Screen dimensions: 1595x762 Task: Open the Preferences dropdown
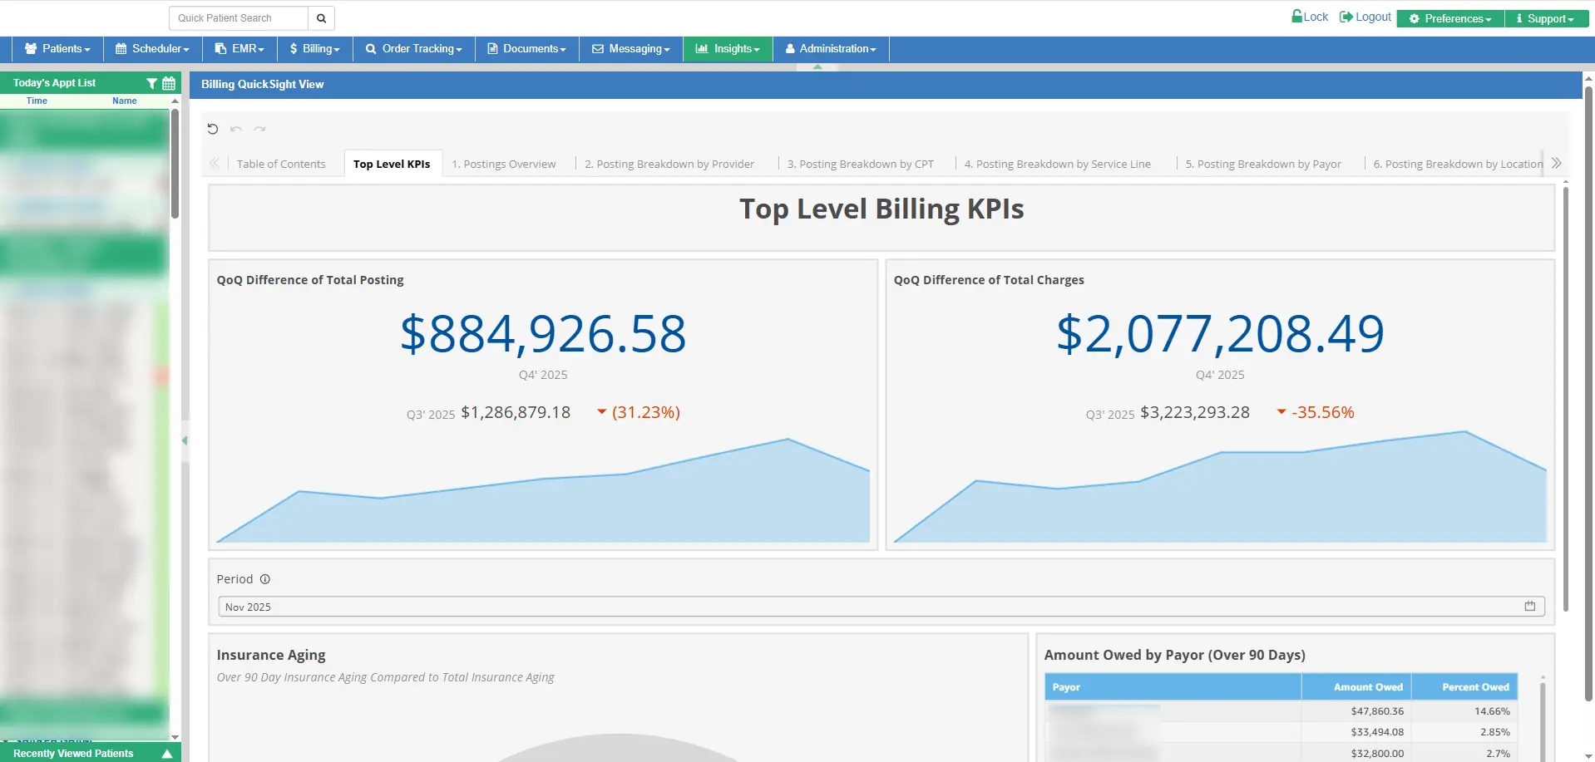1449,18
